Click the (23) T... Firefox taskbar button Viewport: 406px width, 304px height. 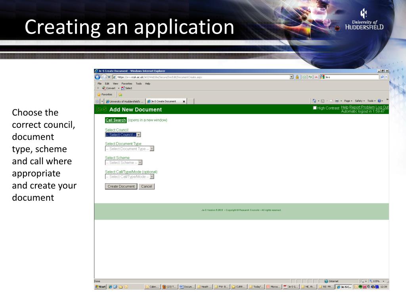(169, 287)
